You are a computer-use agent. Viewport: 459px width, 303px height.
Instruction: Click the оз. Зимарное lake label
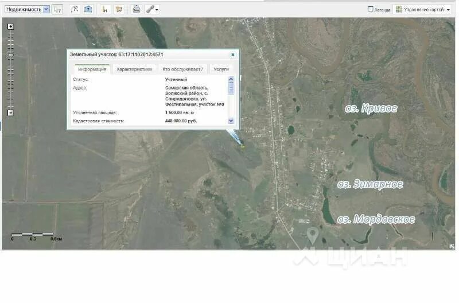pos(370,184)
